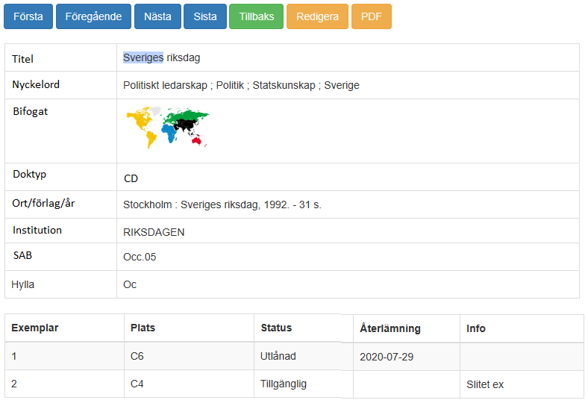Click the Återlämning column header
588x403 pixels.
(x=390, y=328)
